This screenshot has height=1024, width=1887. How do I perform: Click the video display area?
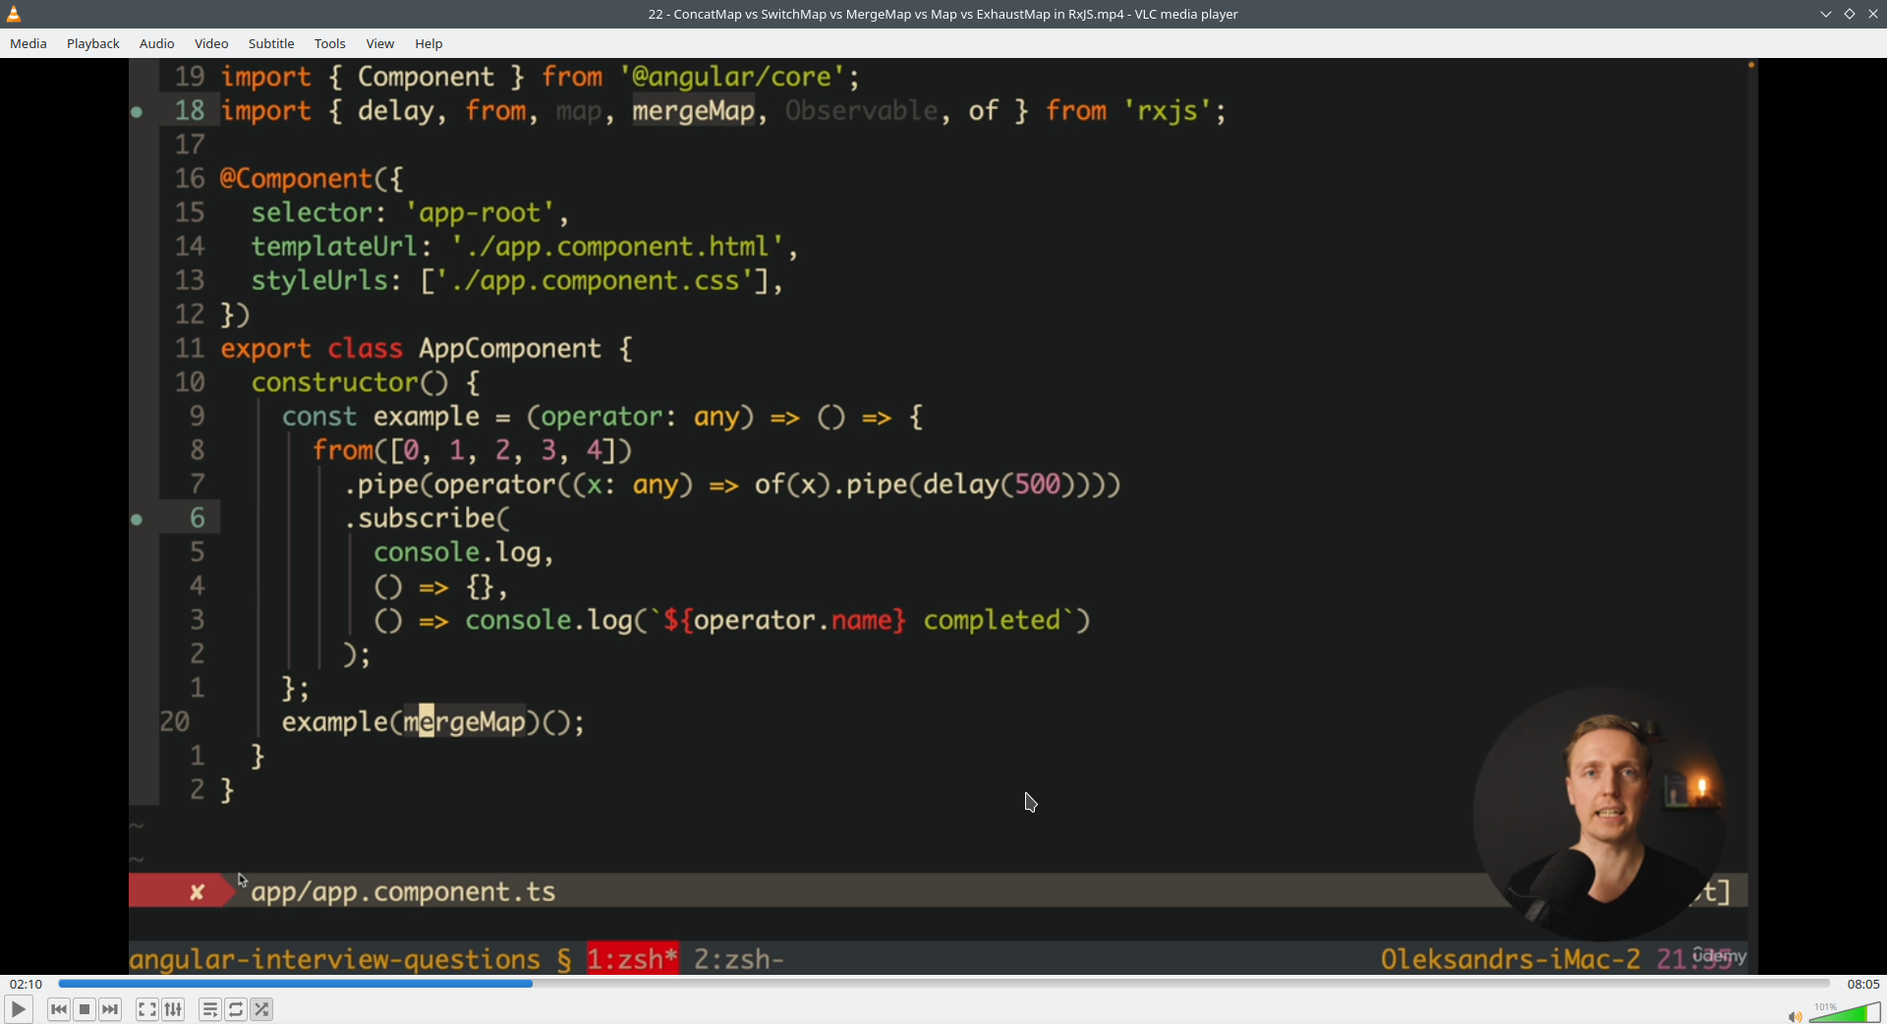point(943,516)
